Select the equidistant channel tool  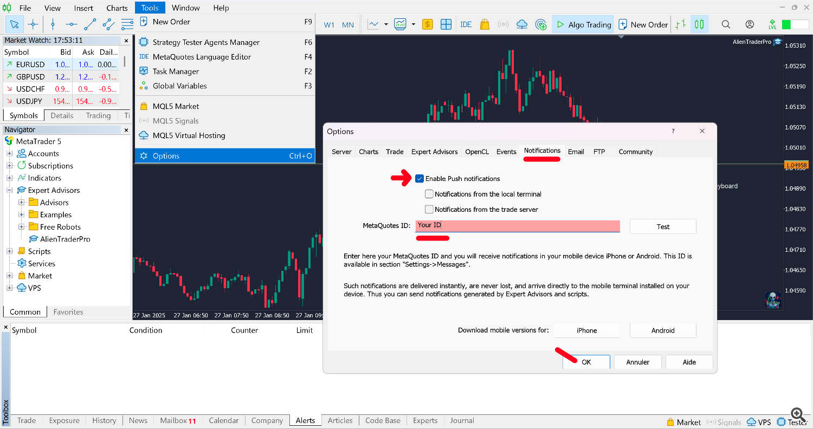click(x=108, y=24)
